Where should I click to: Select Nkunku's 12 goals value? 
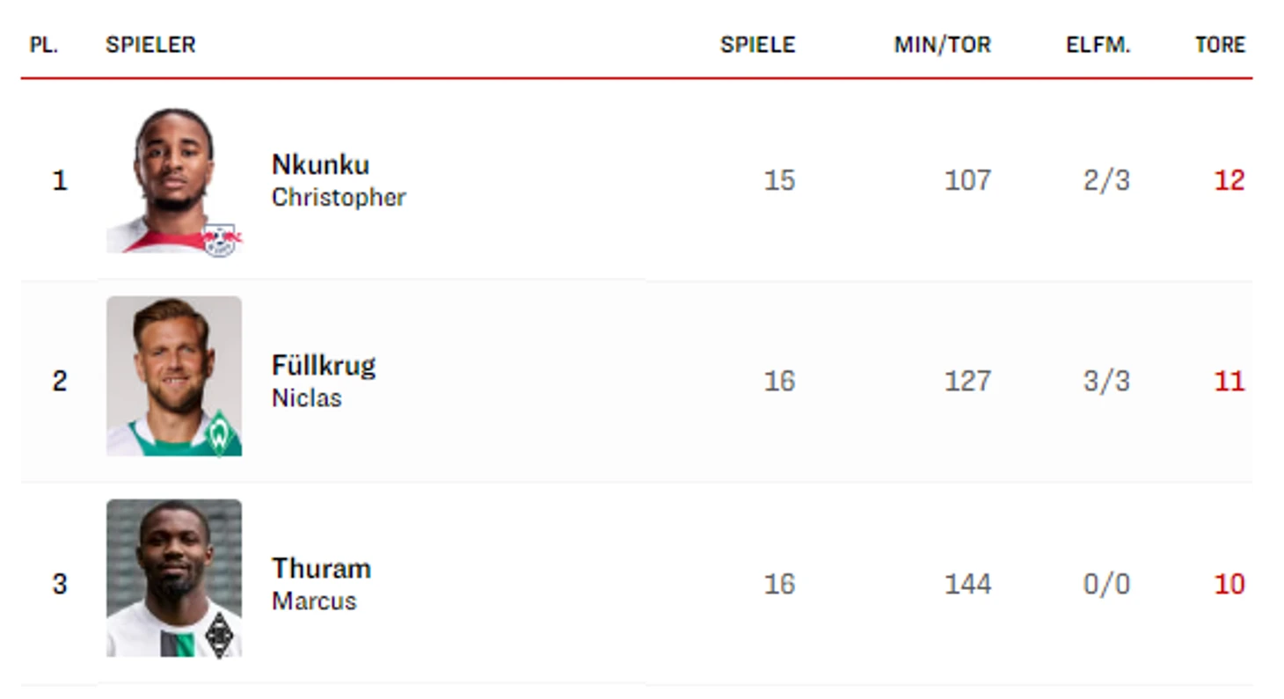click(x=1229, y=180)
